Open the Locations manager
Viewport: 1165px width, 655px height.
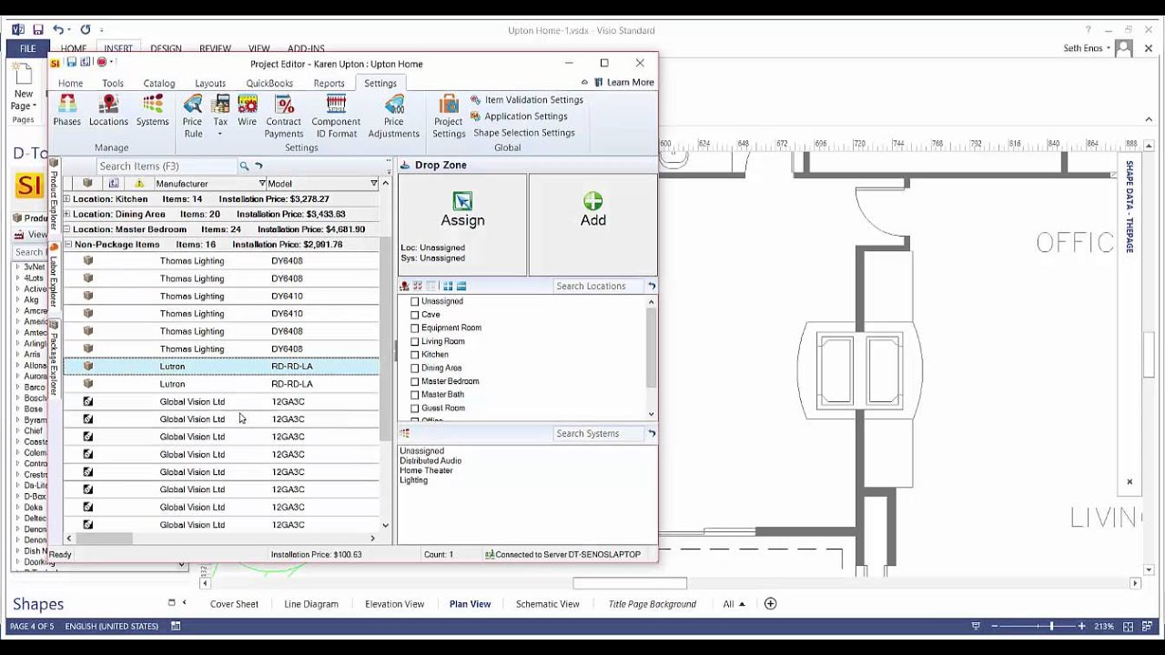pos(108,111)
